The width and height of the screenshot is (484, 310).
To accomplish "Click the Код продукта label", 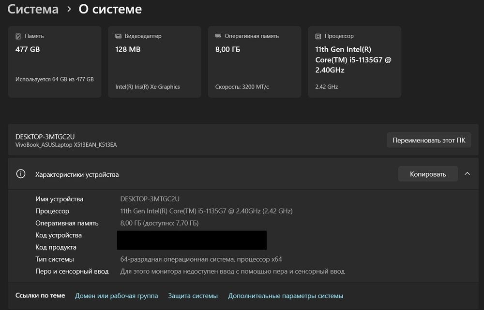I will click(56, 247).
